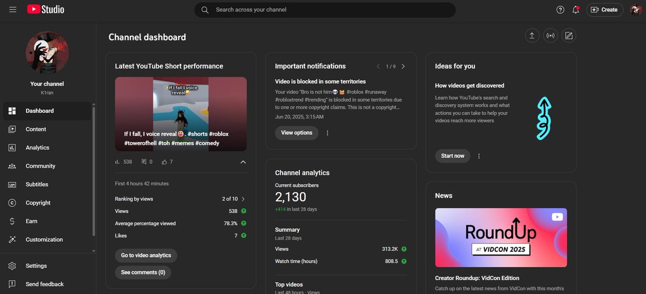The height and width of the screenshot is (294, 646).
Task: Open Copyright in the sidebar
Action: (47, 203)
